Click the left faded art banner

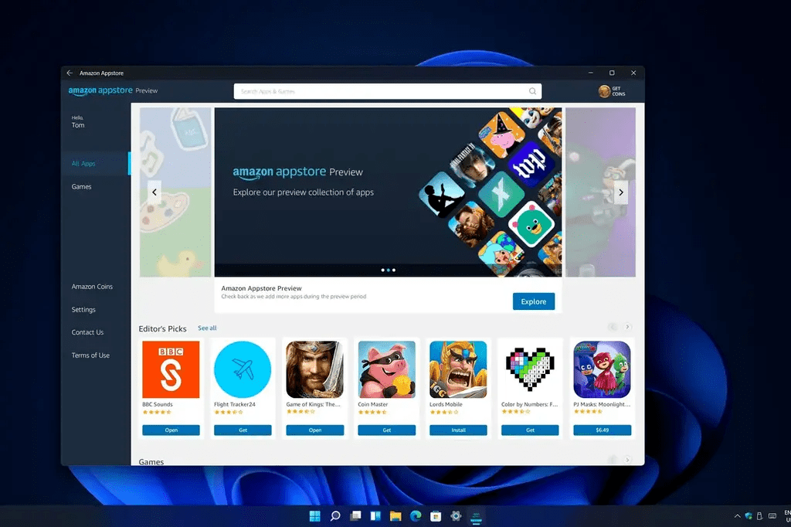(175, 192)
